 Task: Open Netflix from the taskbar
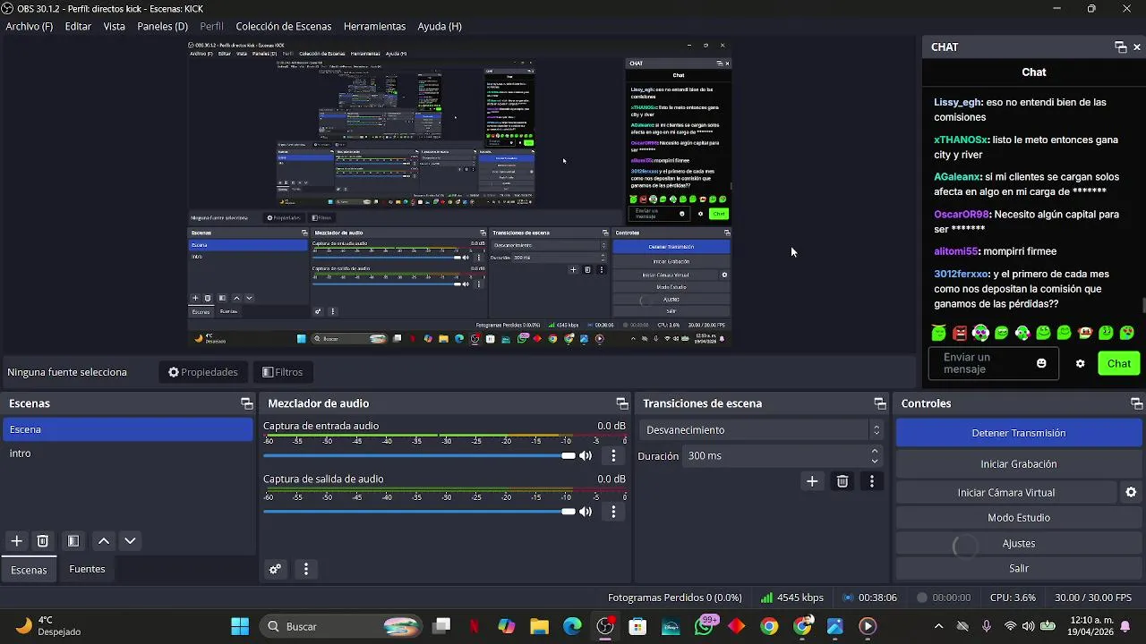475,626
